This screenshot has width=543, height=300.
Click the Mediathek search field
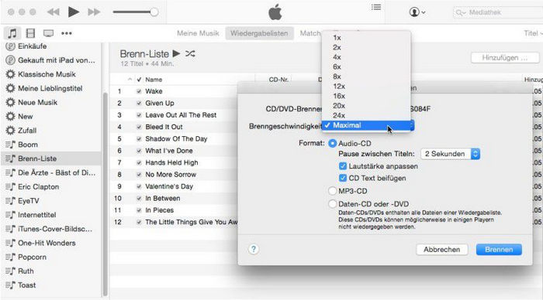[x=498, y=12]
